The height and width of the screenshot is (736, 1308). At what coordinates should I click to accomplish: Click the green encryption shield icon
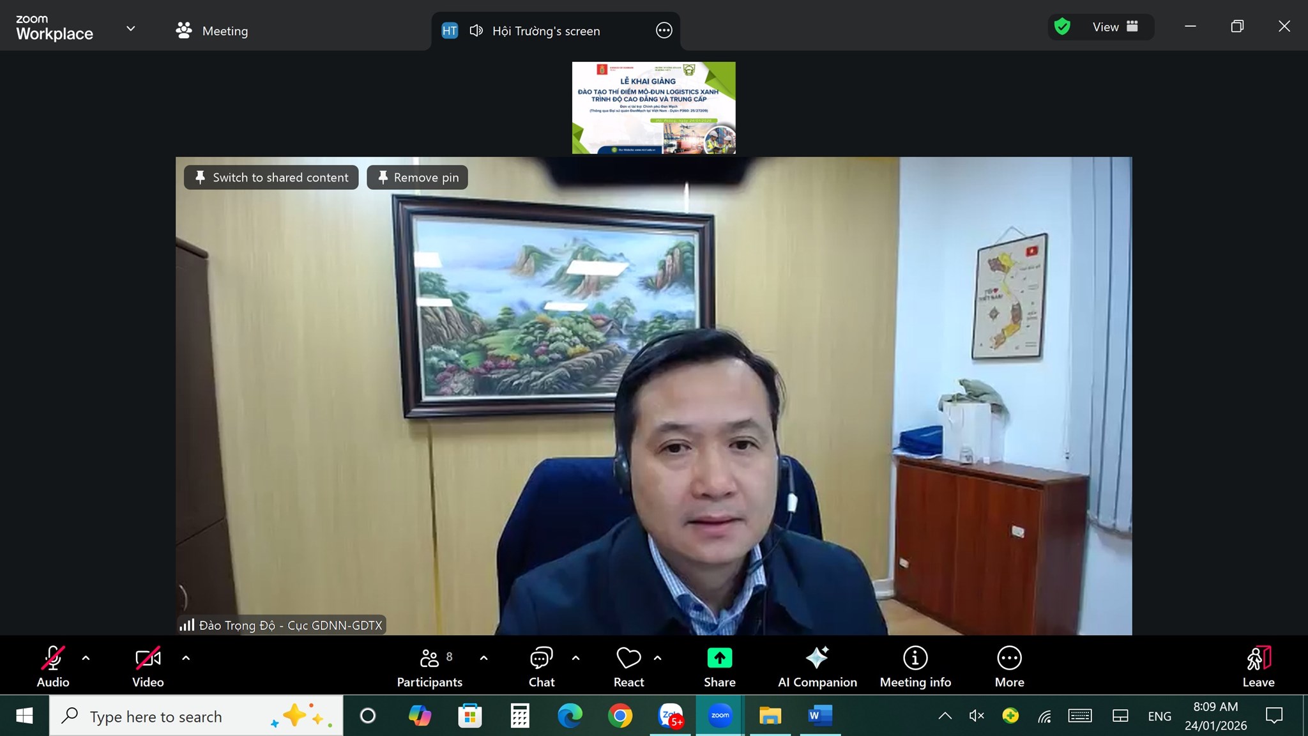(x=1062, y=27)
